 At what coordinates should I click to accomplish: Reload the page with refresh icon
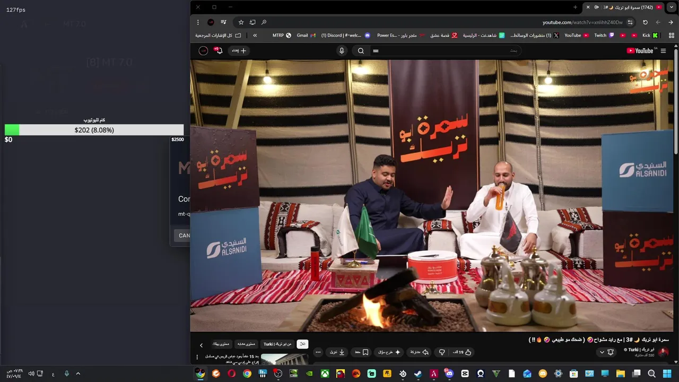(x=645, y=22)
